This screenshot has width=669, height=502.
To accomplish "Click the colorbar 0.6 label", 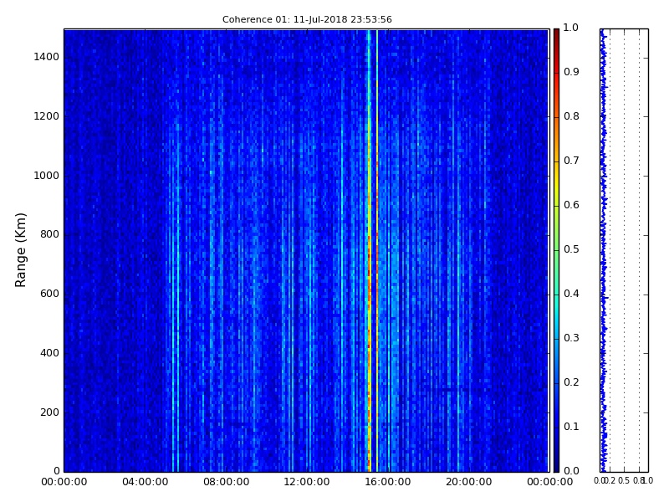I will coord(571,205).
